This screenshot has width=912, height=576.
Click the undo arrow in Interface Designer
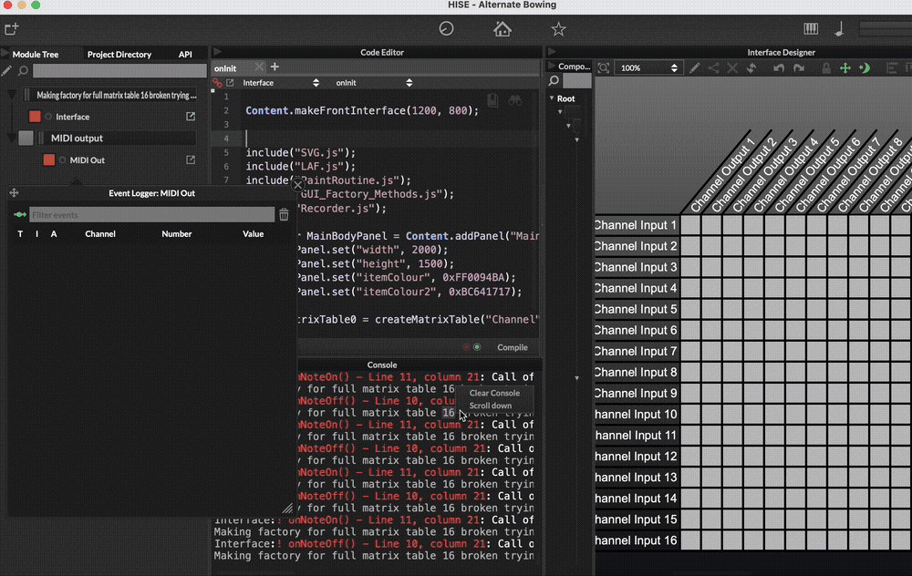[x=779, y=68]
